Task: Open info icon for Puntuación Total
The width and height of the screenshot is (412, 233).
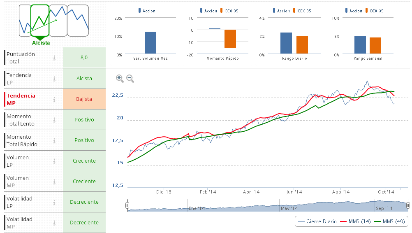Action: pyautogui.click(x=54, y=58)
